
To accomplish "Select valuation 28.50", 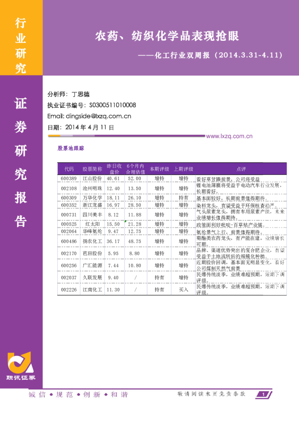I will tap(134, 205).
